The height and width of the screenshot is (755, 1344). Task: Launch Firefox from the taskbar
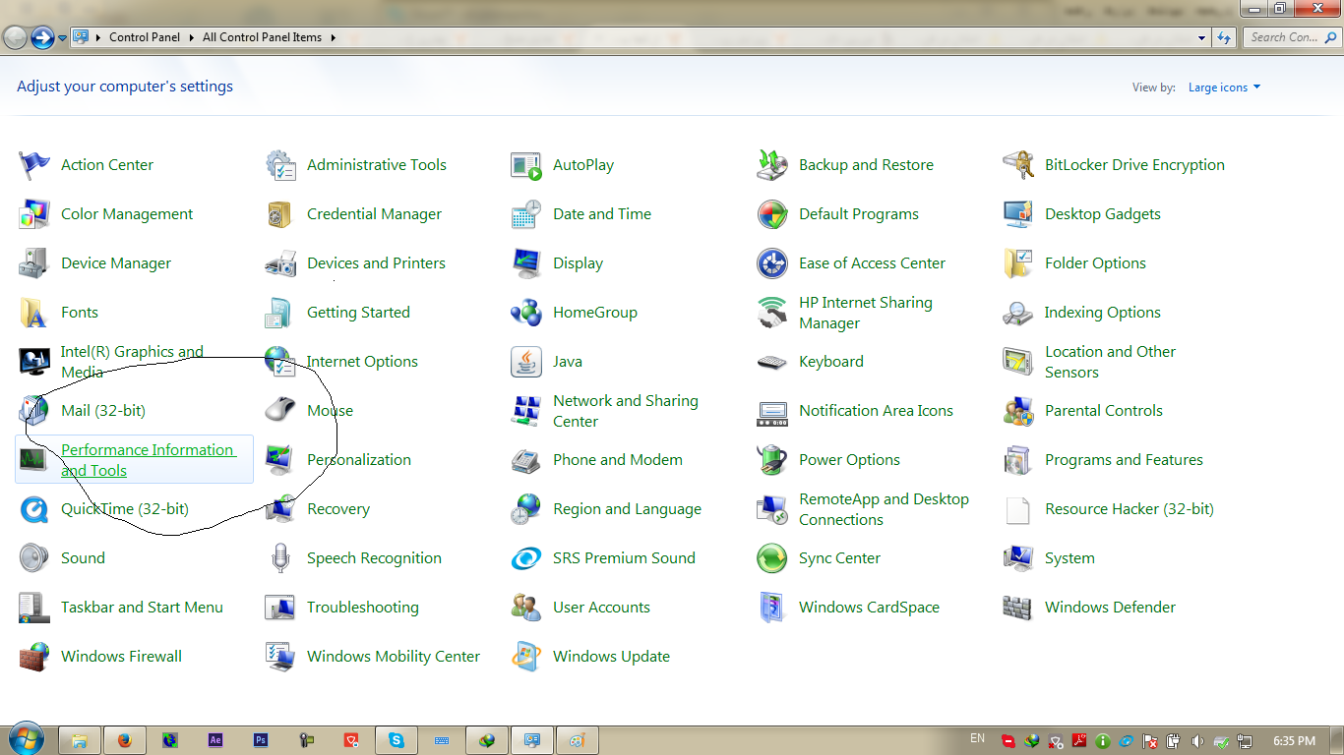pos(125,740)
